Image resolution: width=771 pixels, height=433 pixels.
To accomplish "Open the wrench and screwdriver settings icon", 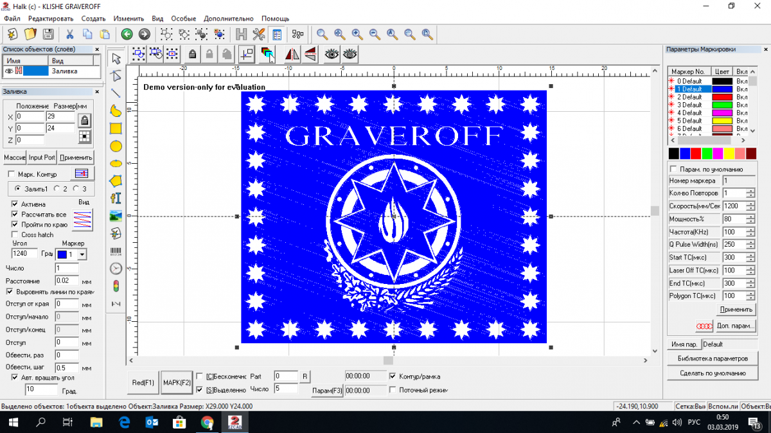I will click(259, 34).
